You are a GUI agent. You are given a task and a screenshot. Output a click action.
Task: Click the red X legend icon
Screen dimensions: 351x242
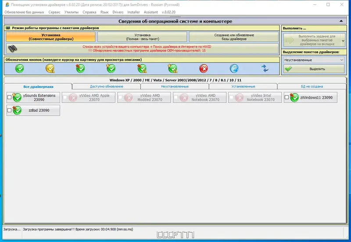coord(204,68)
